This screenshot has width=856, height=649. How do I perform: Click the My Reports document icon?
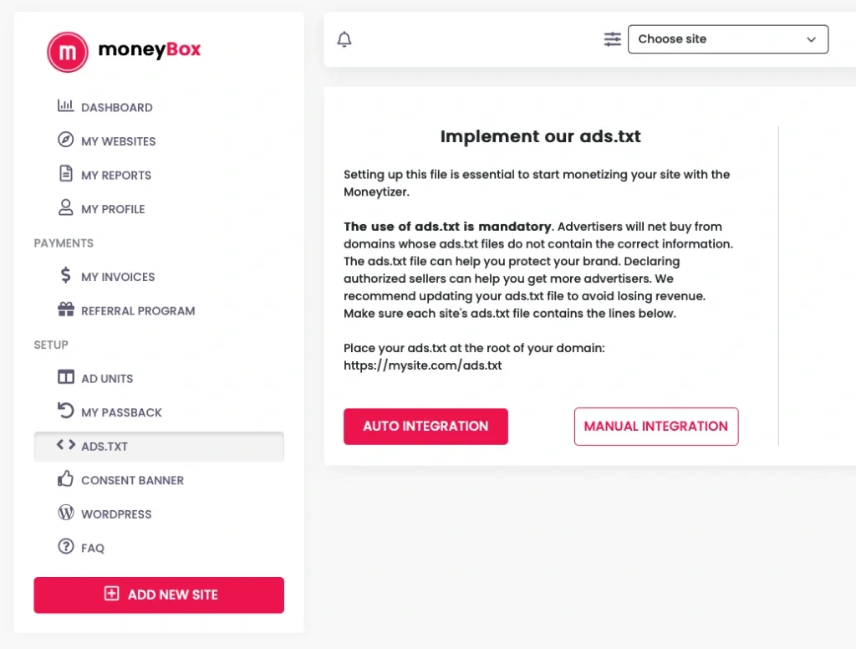pos(66,174)
